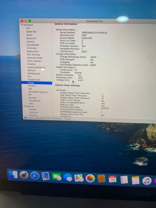Select Card Reader in the sidebar
The width and height of the screenshot is (156, 208).
(33, 45)
